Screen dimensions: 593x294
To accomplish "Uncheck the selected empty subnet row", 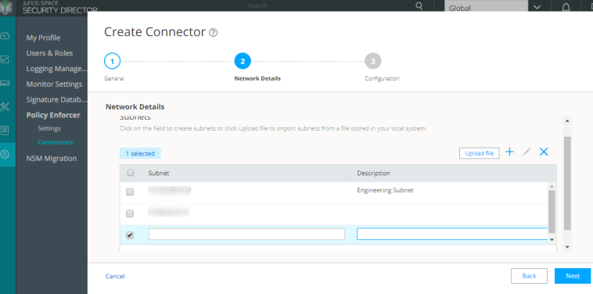I will tap(130, 235).
